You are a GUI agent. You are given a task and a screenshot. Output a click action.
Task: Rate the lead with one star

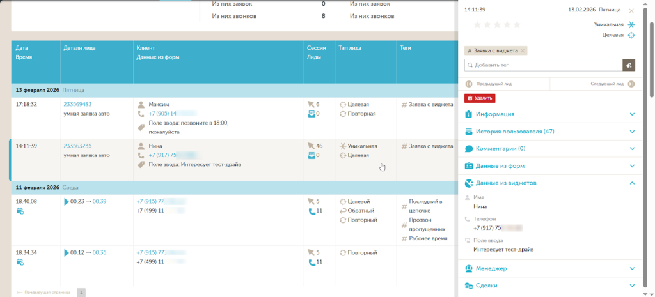click(x=476, y=25)
